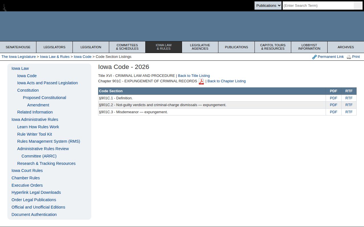
Task: Select the Iowa Law & Rules tab
Action: [164, 47]
